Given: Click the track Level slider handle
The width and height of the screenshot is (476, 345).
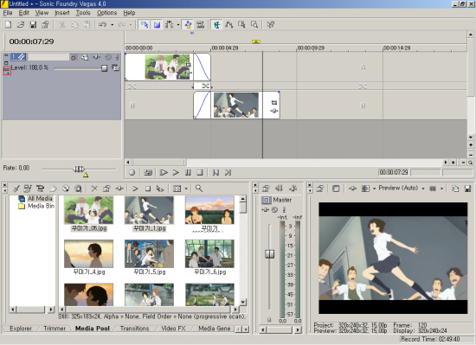Looking at the screenshot, I should (x=104, y=68).
